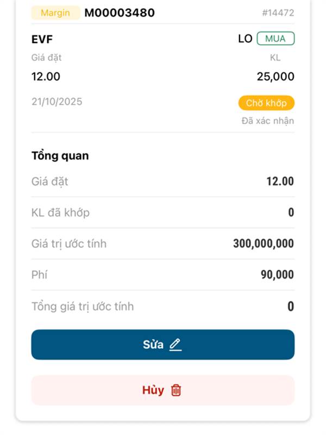Tap the Chờ khớp status badge
326x435 pixels.
pos(266,103)
